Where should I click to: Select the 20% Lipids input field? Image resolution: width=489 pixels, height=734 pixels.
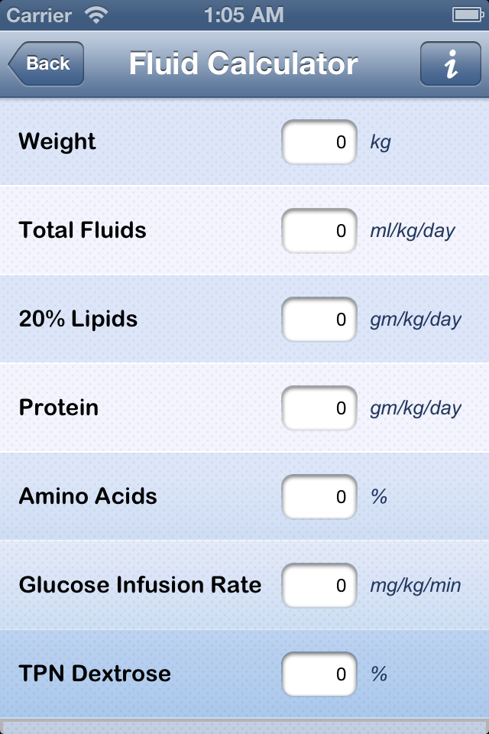tap(319, 319)
